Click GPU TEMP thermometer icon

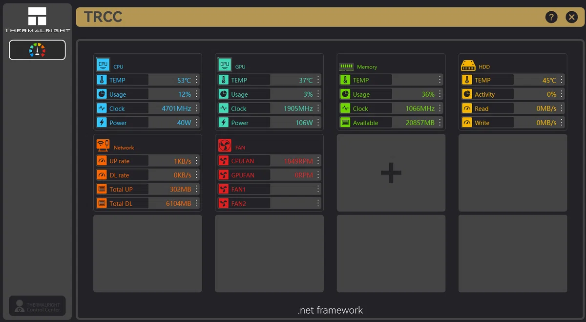click(x=224, y=80)
